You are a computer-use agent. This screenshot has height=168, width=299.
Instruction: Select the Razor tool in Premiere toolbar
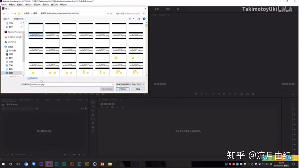coord(93,115)
